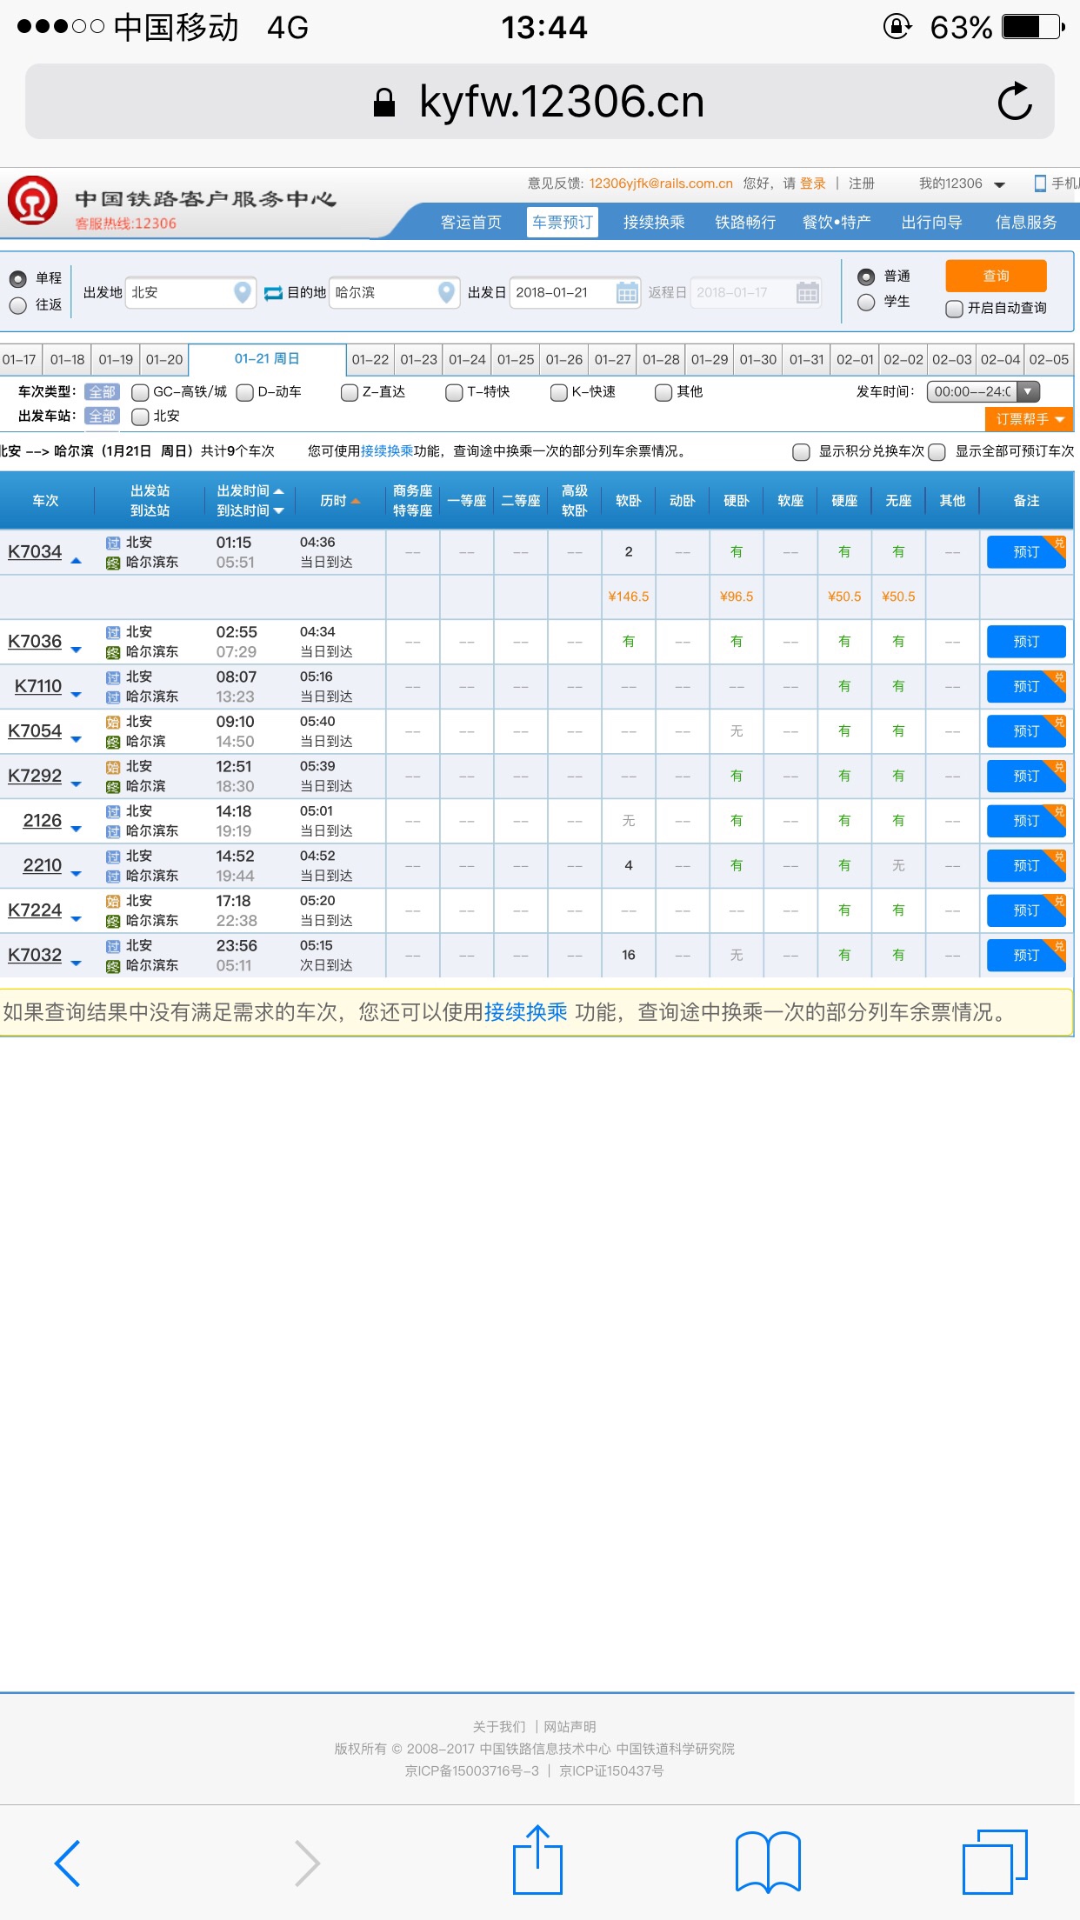This screenshot has height=1920, width=1080.
Task: Click the mobile phone icon beside 手机
Action: coord(1040,183)
